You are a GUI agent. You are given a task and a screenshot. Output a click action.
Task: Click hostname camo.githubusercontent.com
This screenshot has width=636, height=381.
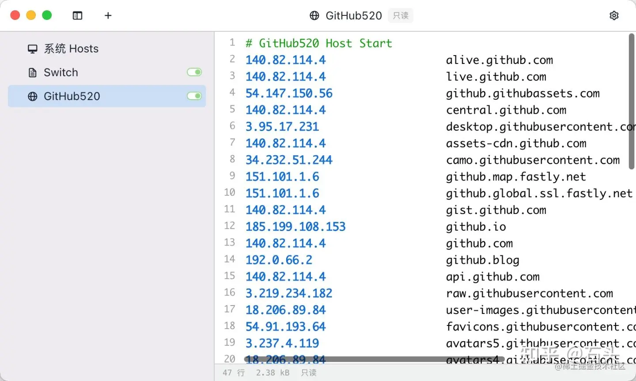click(x=533, y=160)
